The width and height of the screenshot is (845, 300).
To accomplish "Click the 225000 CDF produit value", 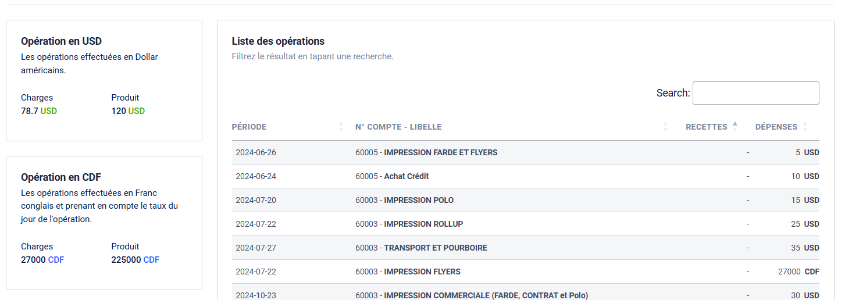I will click(135, 260).
